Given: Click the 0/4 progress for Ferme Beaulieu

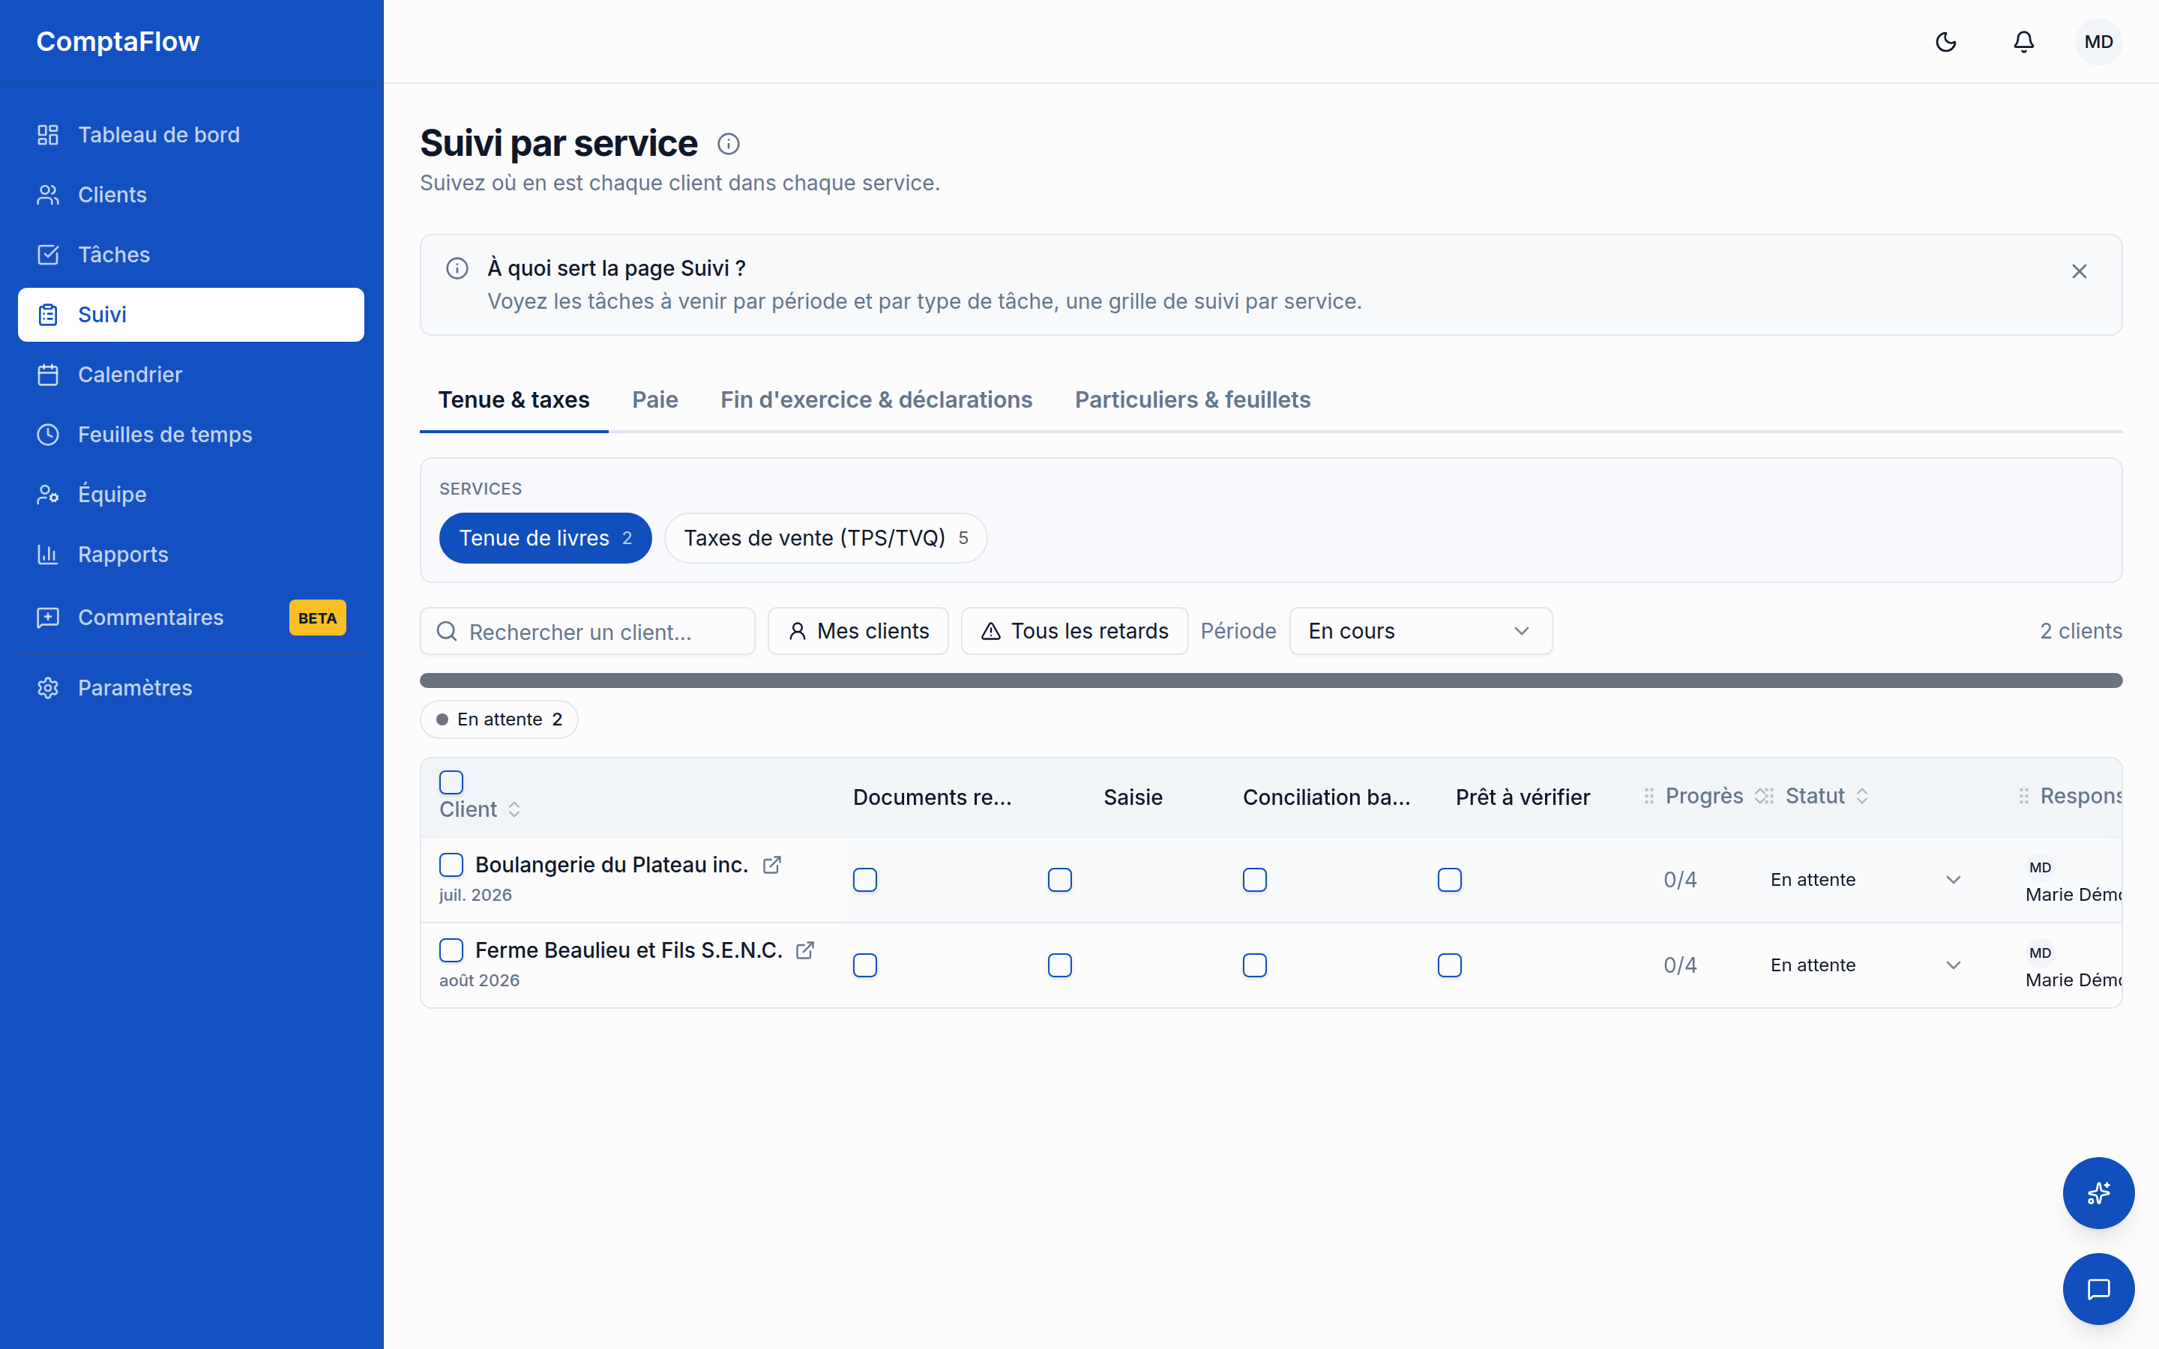Looking at the screenshot, I should click(1680, 965).
